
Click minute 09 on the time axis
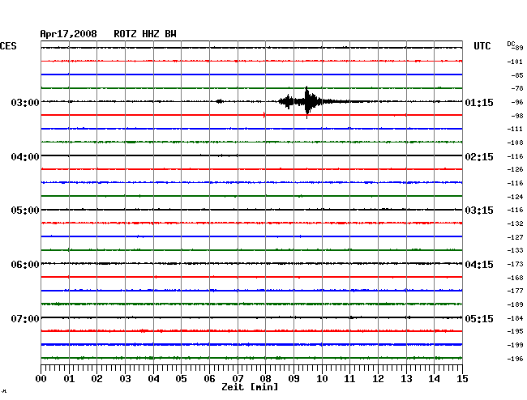293,379
